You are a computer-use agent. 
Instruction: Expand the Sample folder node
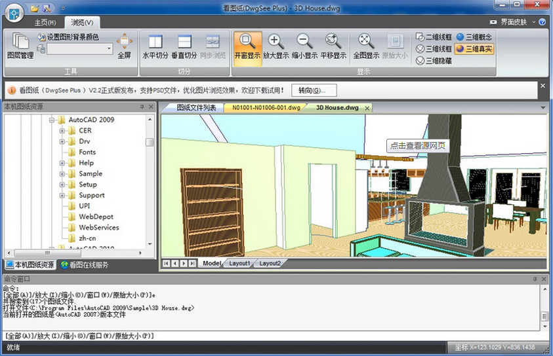pos(62,174)
